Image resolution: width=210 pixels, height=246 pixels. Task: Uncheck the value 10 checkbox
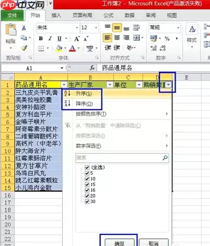pyautogui.click(x=87, y=179)
